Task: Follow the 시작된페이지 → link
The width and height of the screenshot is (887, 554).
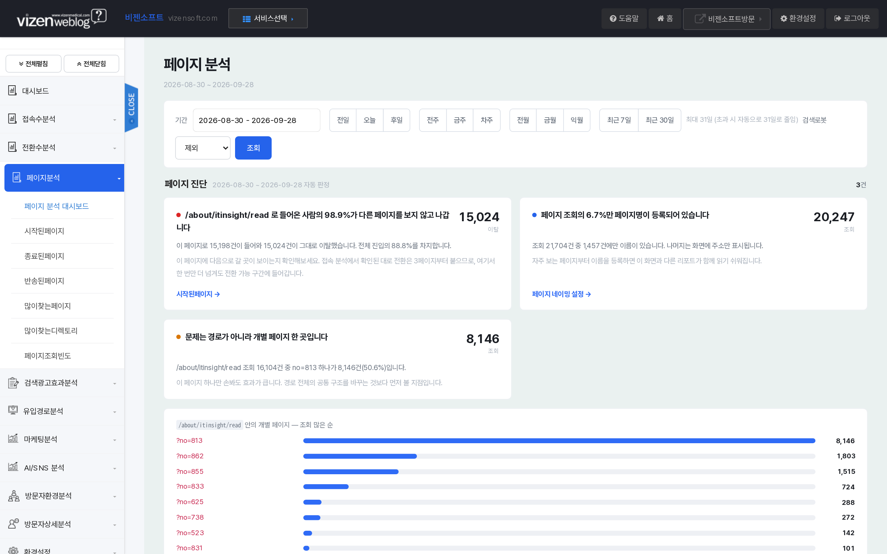Action: point(198,294)
